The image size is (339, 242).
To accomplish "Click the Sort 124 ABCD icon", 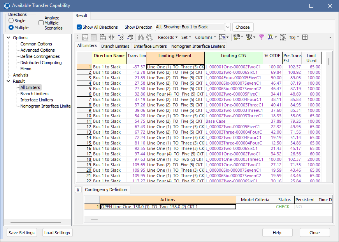I will coord(283,37).
